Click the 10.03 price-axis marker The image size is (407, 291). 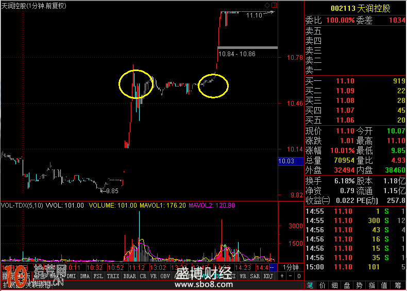(291, 161)
